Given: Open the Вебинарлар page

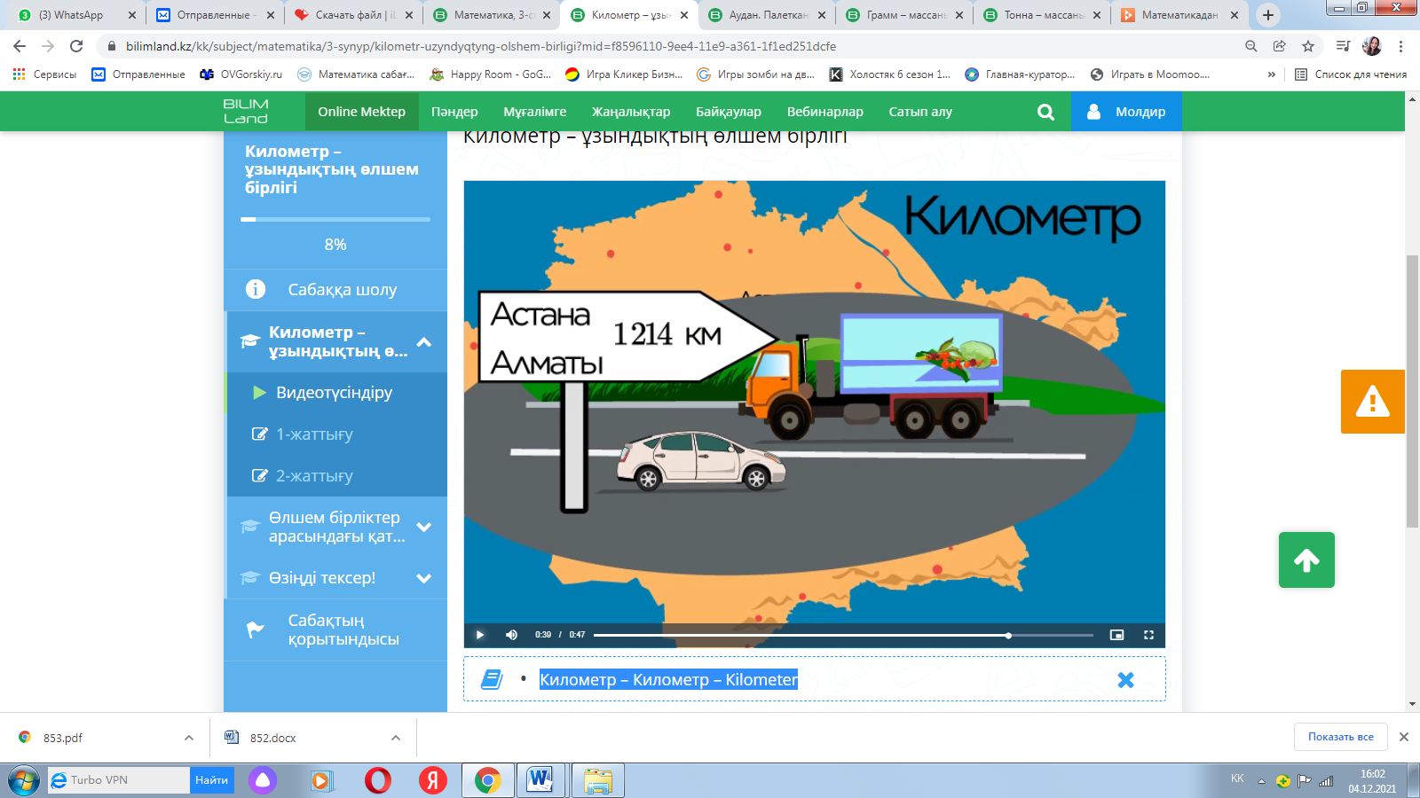Looking at the screenshot, I should (x=825, y=112).
